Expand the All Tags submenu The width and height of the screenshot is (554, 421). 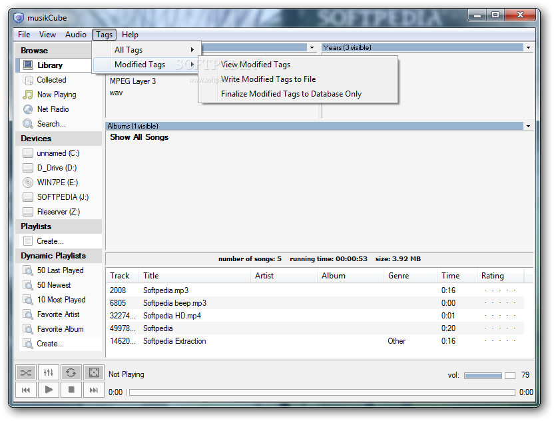pyautogui.click(x=146, y=50)
